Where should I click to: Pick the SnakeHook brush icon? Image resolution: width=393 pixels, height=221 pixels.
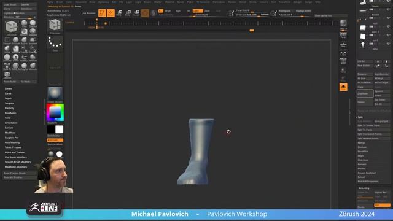coord(33,41)
